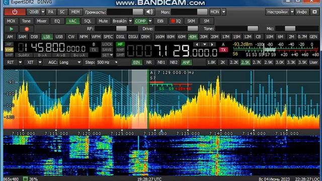The height and width of the screenshot is (181, 322).
Task: Toggle the EQ equalizer
Action: [57, 21]
